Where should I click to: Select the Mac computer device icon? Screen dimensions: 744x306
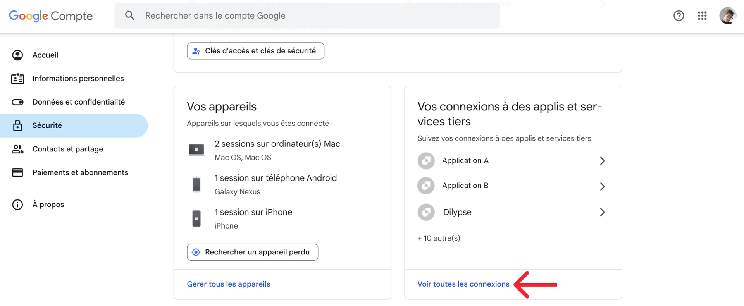click(x=196, y=150)
